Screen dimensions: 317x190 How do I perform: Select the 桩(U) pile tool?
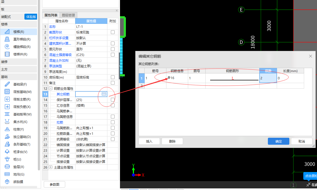19,159
